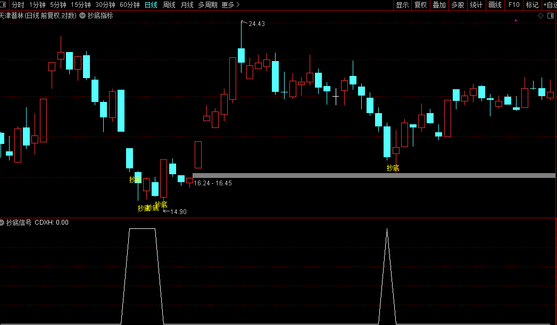Click the candlestick with the 24.43 high
The height and width of the screenshot is (325, 557).
pyautogui.click(x=241, y=55)
